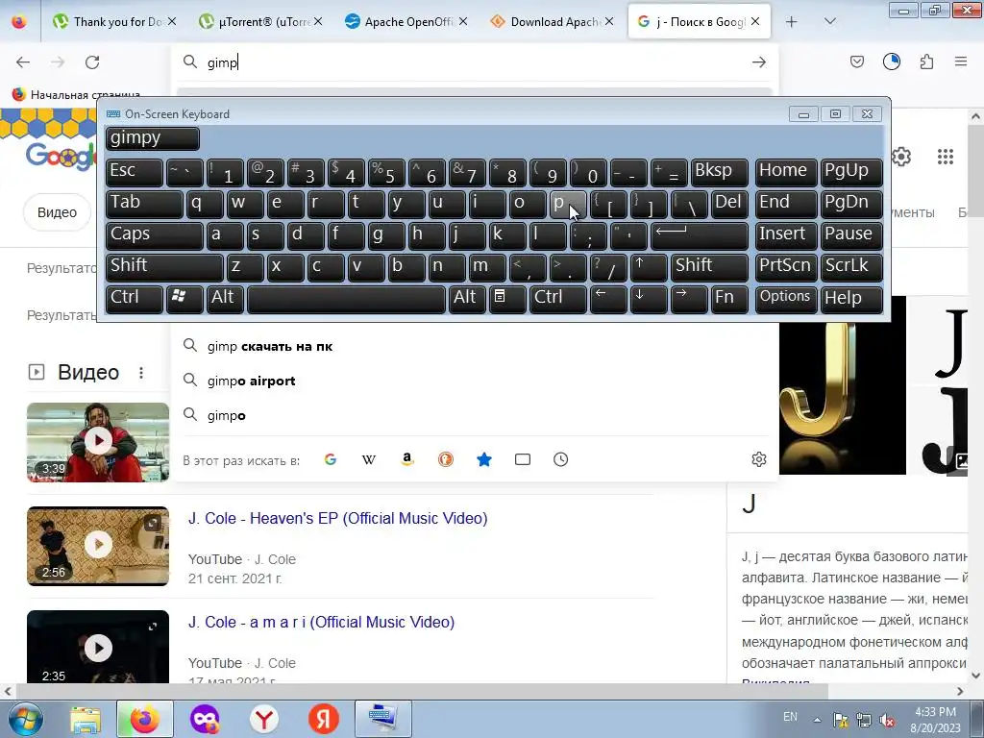This screenshot has width=984, height=738.
Task: Show hidden system tray icons
Action: coord(817,720)
